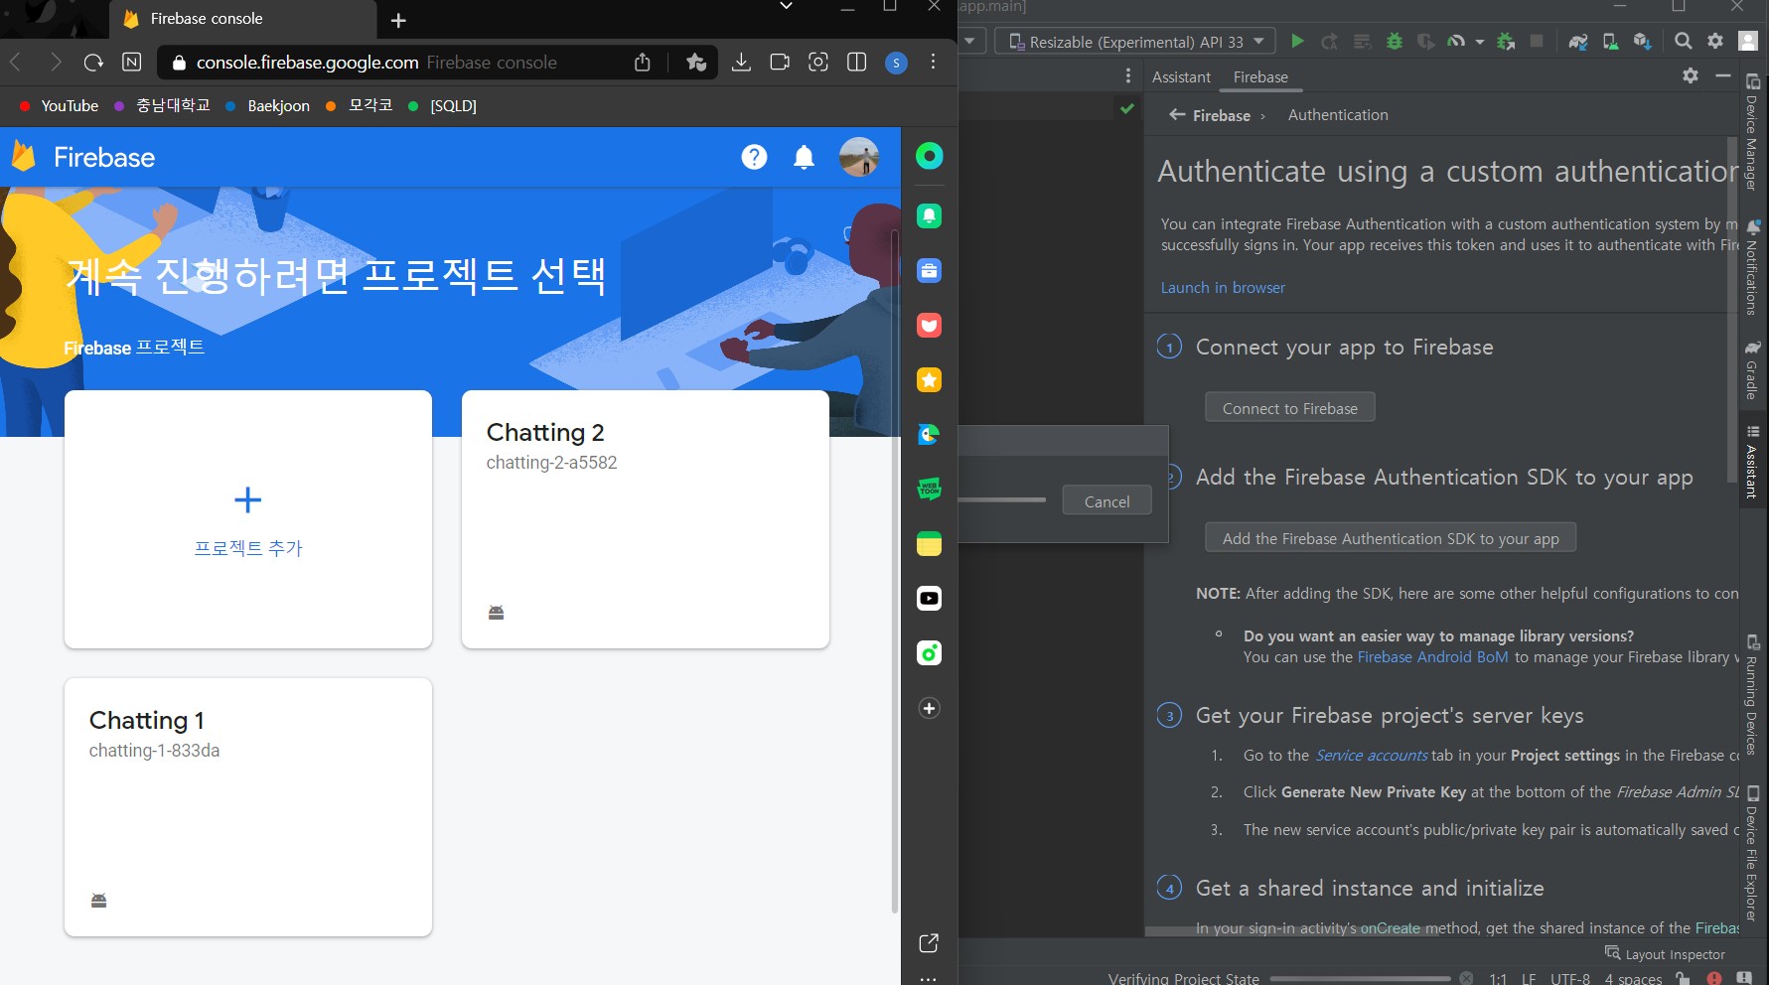Viewport: 1769px width, 985px height.
Task: Open the Chatting 1 project card
Action: click(x=248, y=807)
